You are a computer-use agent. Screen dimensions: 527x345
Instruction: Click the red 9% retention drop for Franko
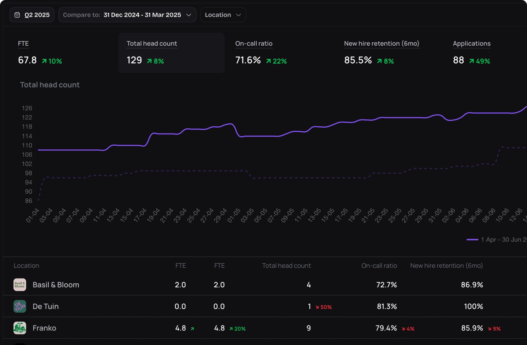tap(494, 329)
